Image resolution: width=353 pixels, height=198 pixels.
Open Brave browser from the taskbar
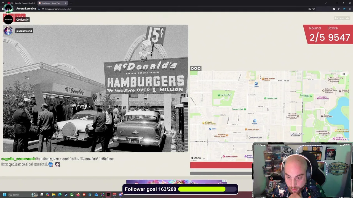point(84,195)
